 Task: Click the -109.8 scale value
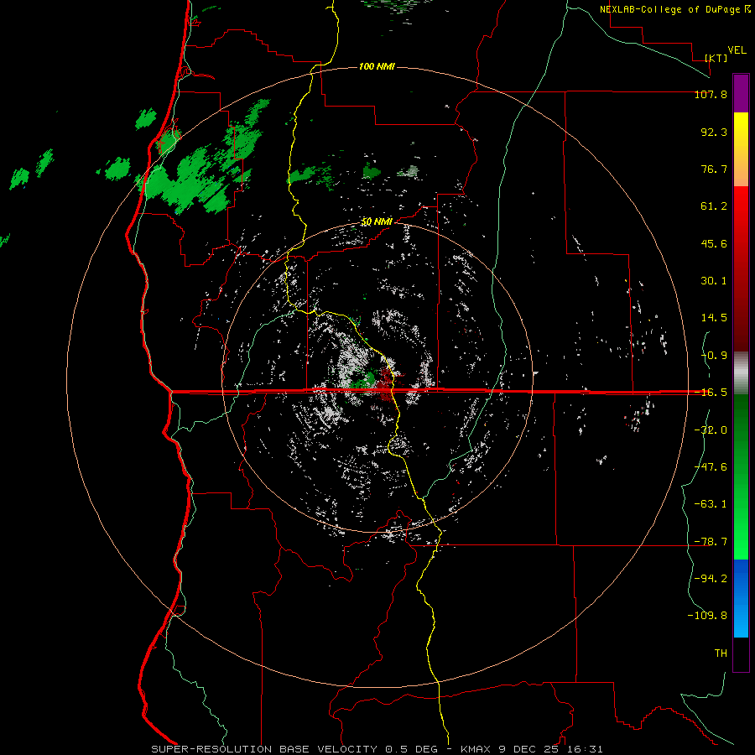(707, 616)
